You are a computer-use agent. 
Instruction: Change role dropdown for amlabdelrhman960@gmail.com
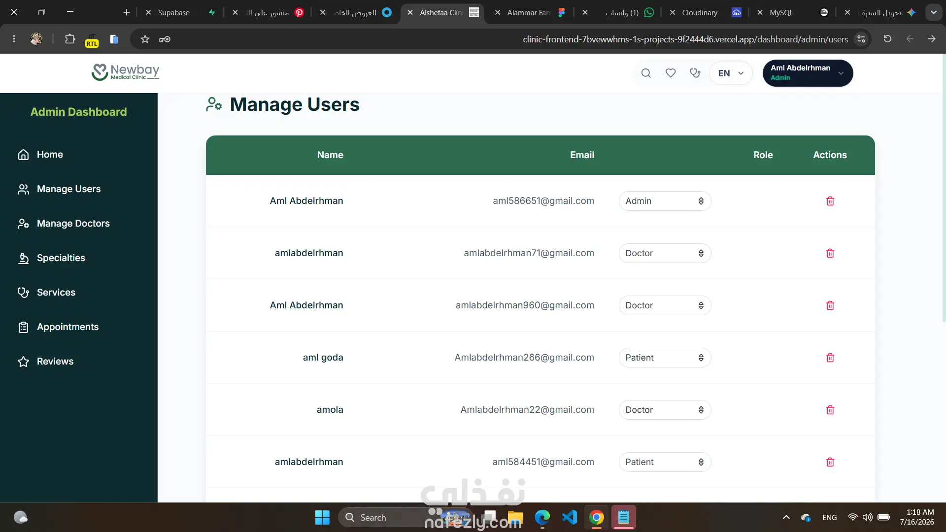665,305
